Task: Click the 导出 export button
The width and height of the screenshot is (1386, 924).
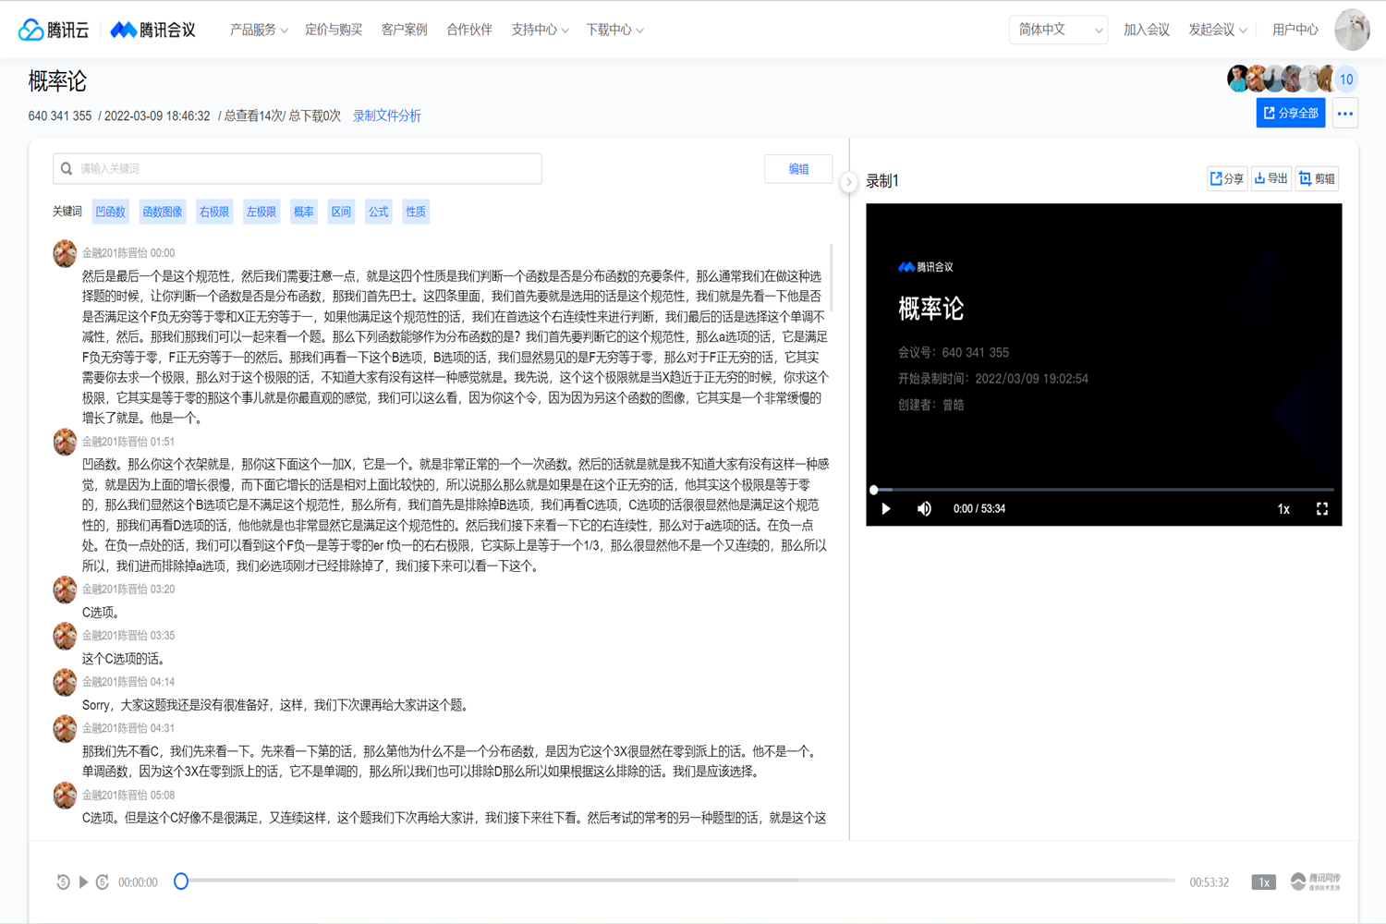Action: coord(1271,178)
